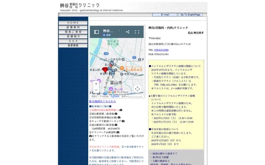
Task: Open camera icon for チューゲキ駅前パーキング
Action: pyautogui.click(x=123, y=121)
